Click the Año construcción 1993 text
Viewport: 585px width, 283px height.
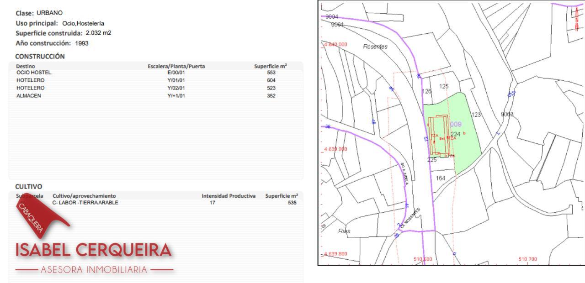click(x=52, y=43)
